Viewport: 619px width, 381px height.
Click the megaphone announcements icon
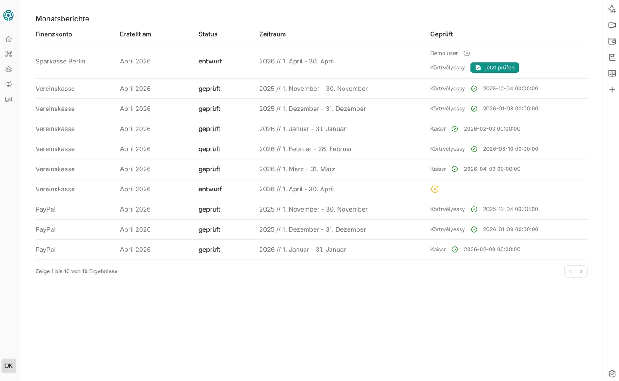point(9,84)
